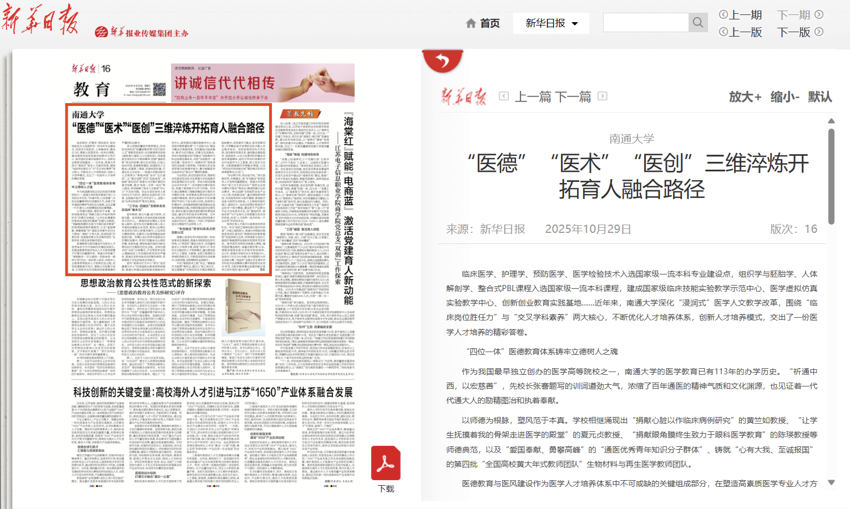Reset text size with 默认

(819, 97)
